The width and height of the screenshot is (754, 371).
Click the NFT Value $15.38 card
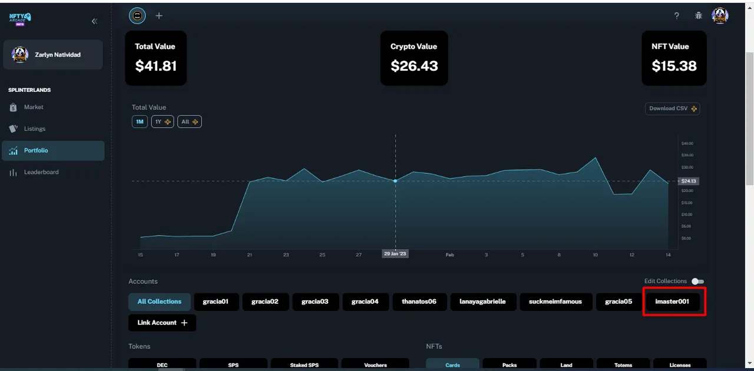(674, 58)
